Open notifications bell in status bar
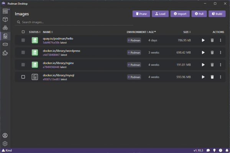The width and height of the screenshot is (230, 153). pyautogui.click(x=227, y=150)
